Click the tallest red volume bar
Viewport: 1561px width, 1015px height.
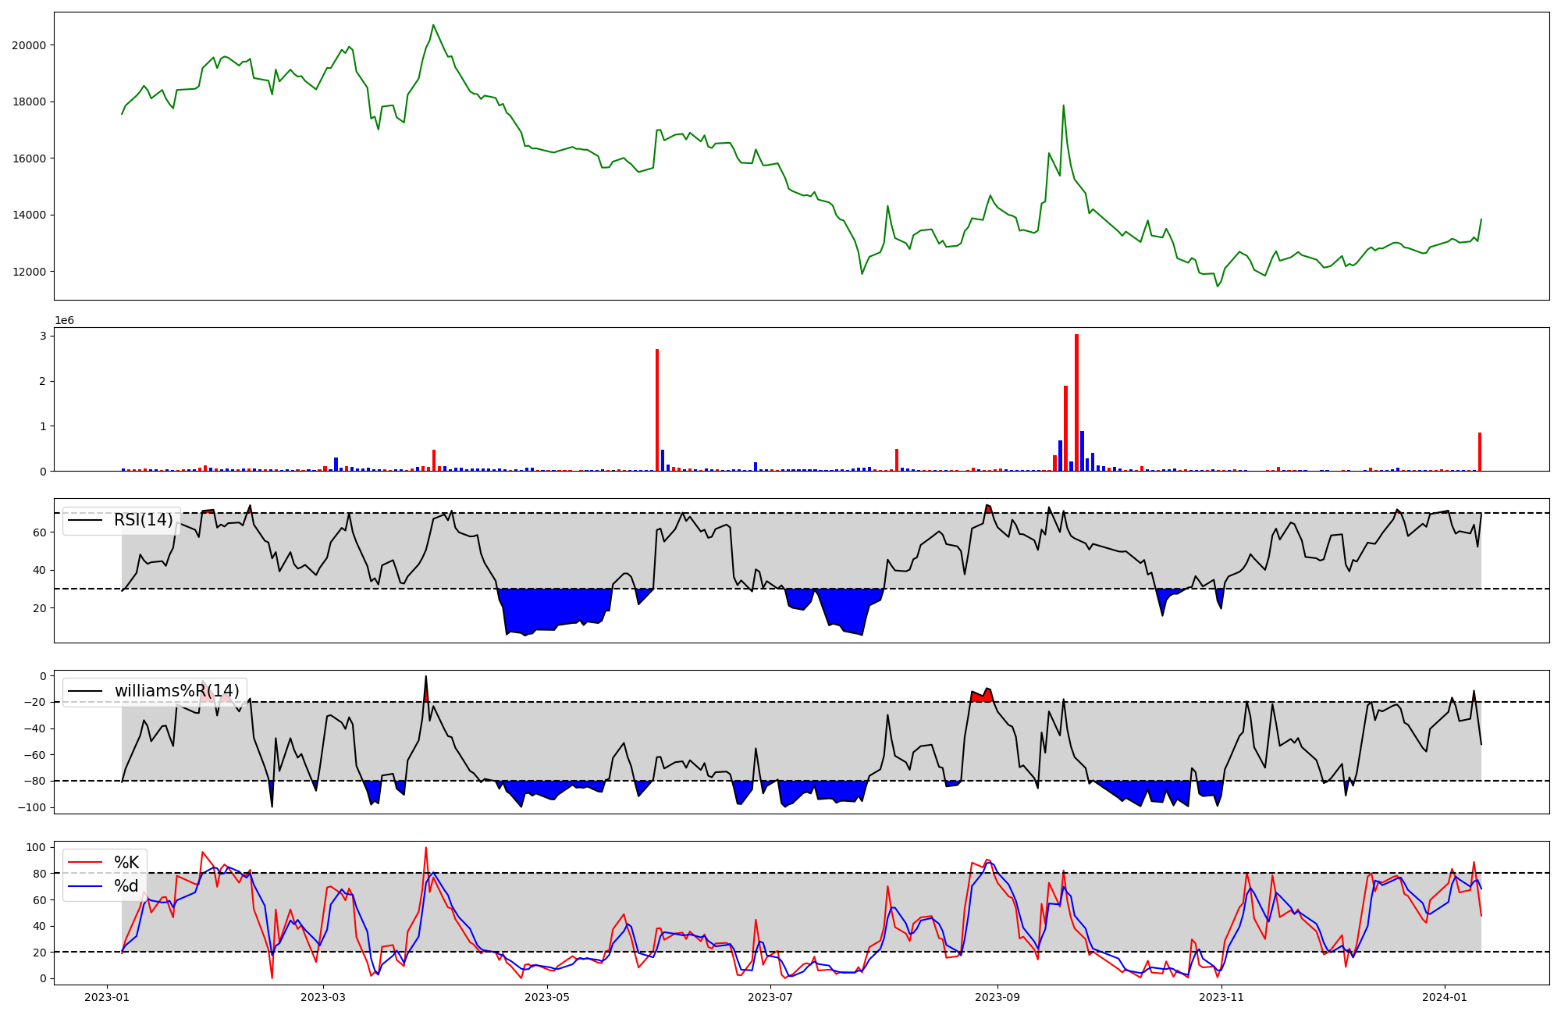pyautogui.click(x=1076, y=403)
